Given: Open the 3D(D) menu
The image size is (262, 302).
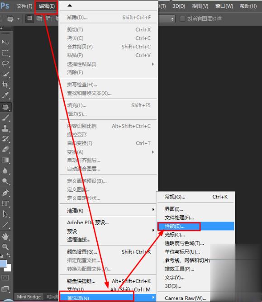Looking at the screenshot, I should 179,6.
